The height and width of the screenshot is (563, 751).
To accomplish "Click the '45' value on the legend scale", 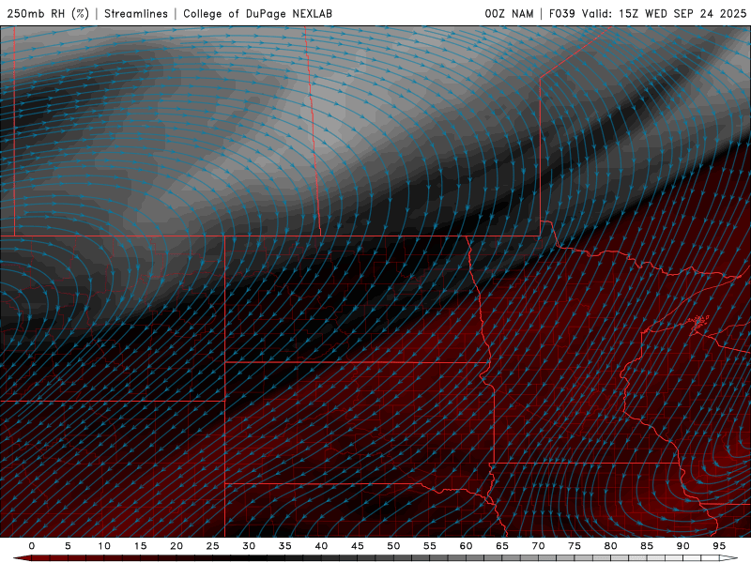I will (358, 546).
